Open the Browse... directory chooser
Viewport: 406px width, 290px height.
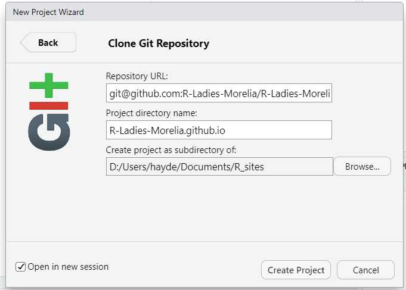[x=362, y=167]
